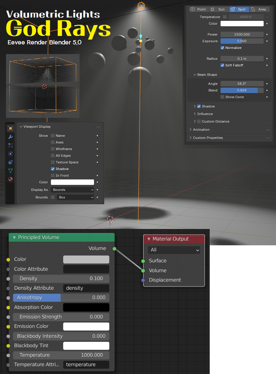
Task: Open the Modifiers wrench tab icon
Action: (11, 137)
